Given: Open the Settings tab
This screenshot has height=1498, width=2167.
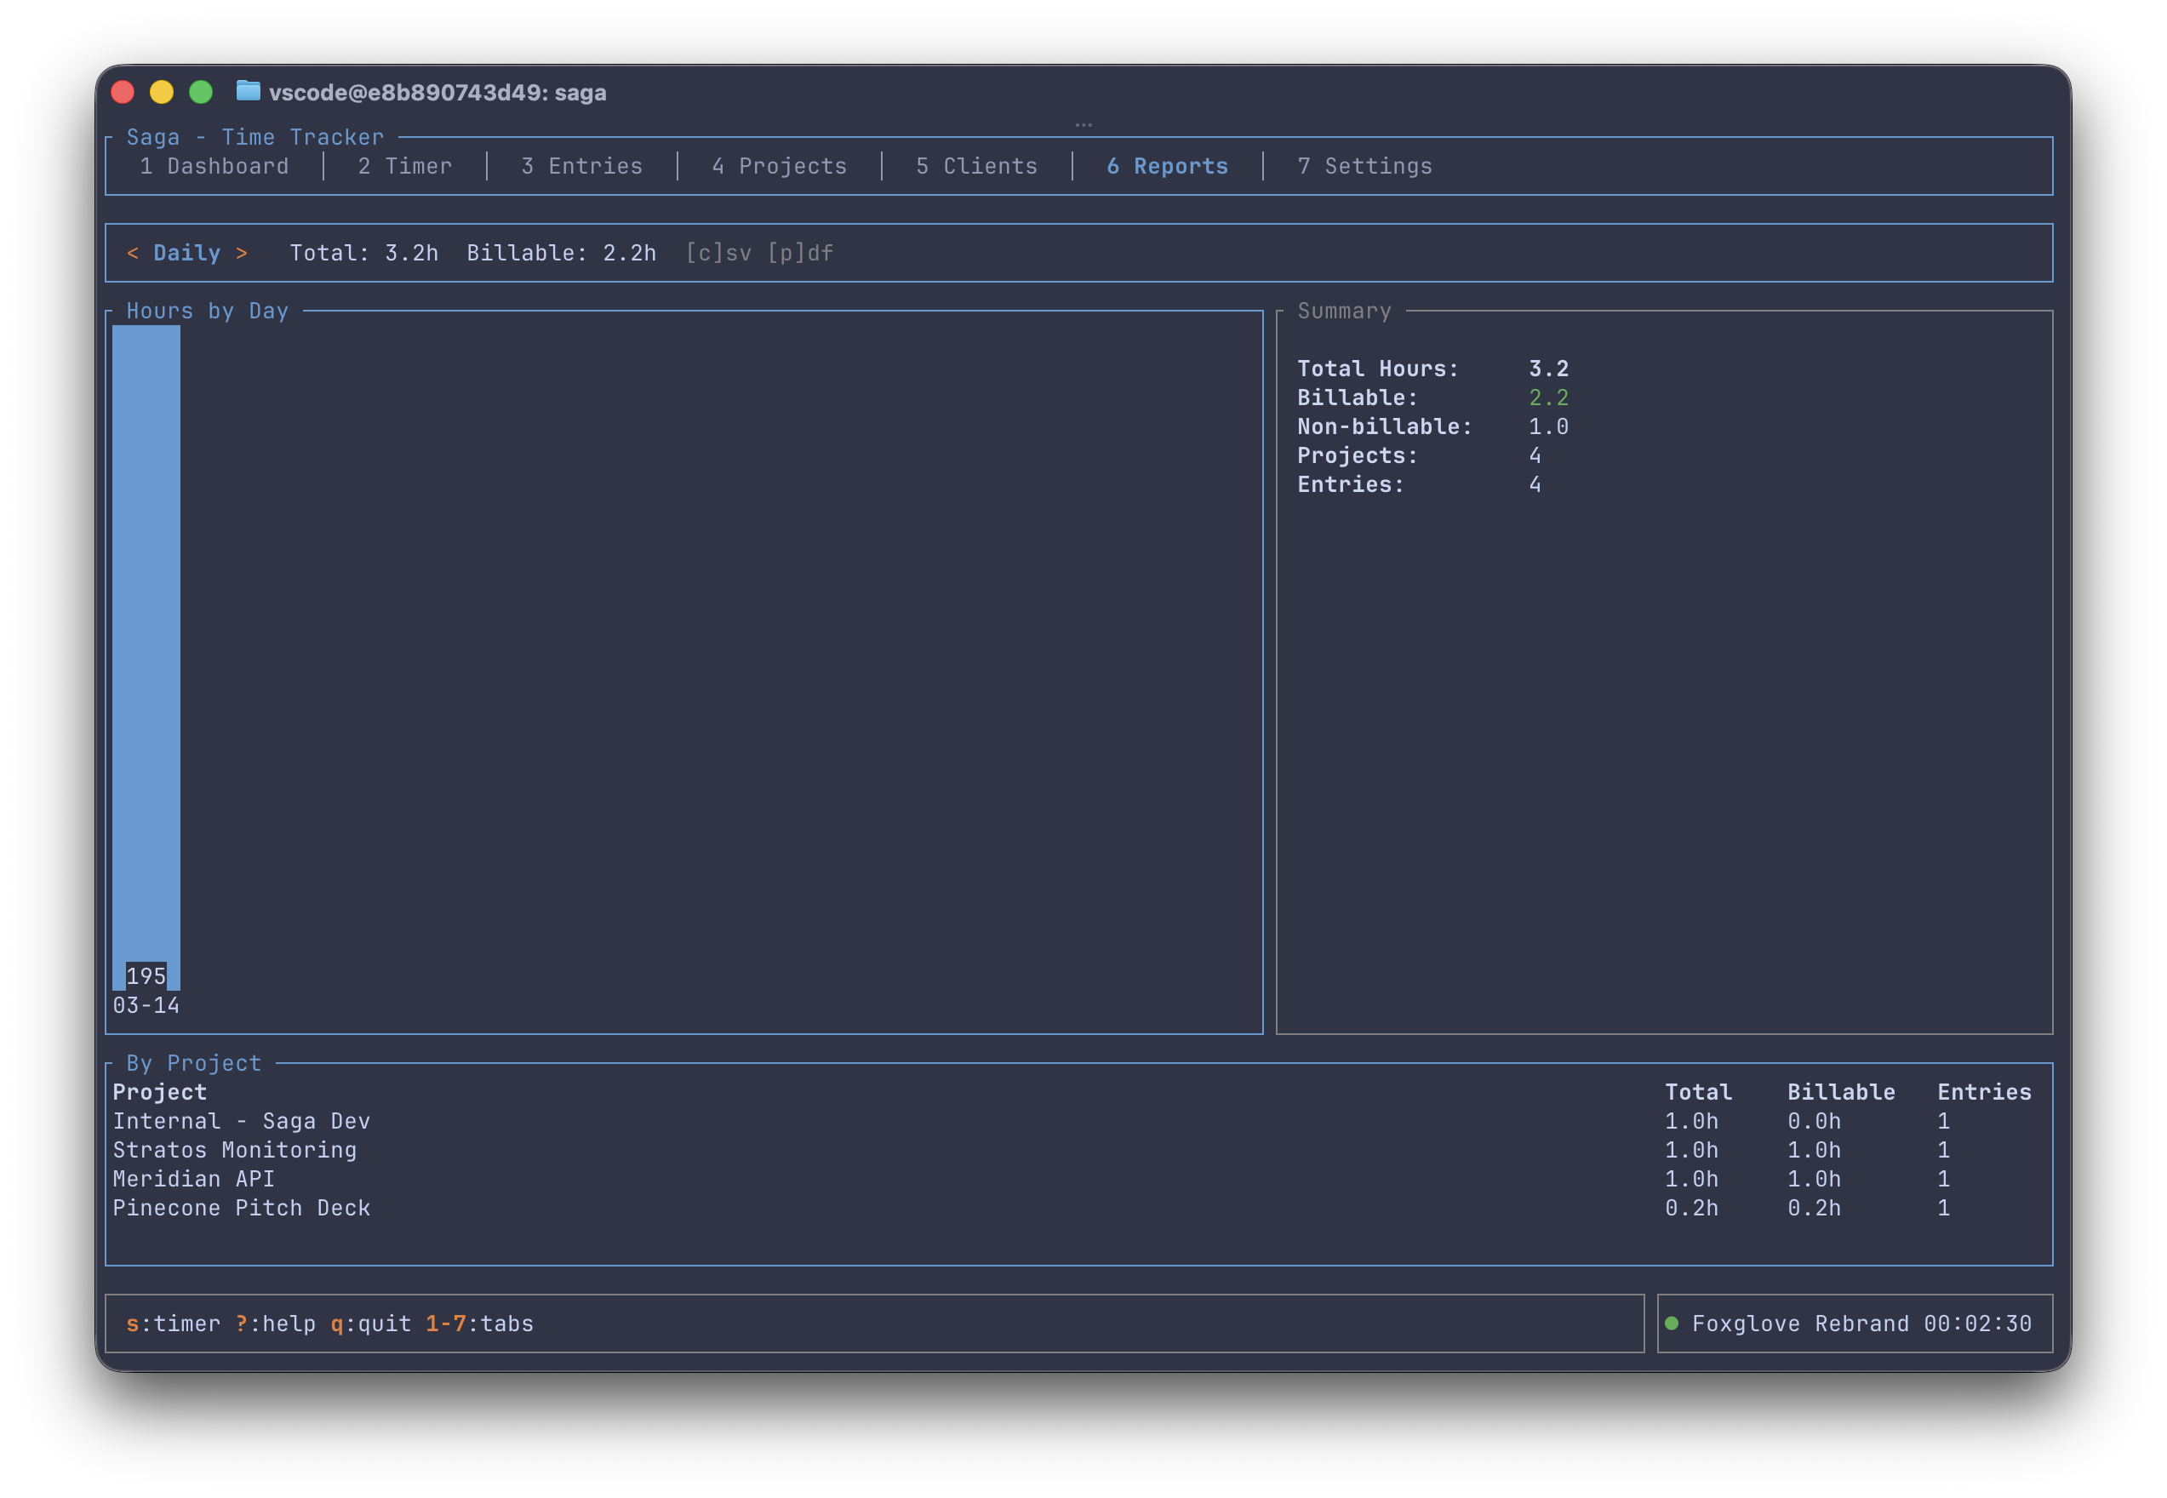Looking at the screenshot, I should pyautogui.click(x=1364, y=166).
